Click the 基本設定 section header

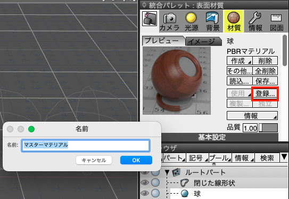click(212, 137)
